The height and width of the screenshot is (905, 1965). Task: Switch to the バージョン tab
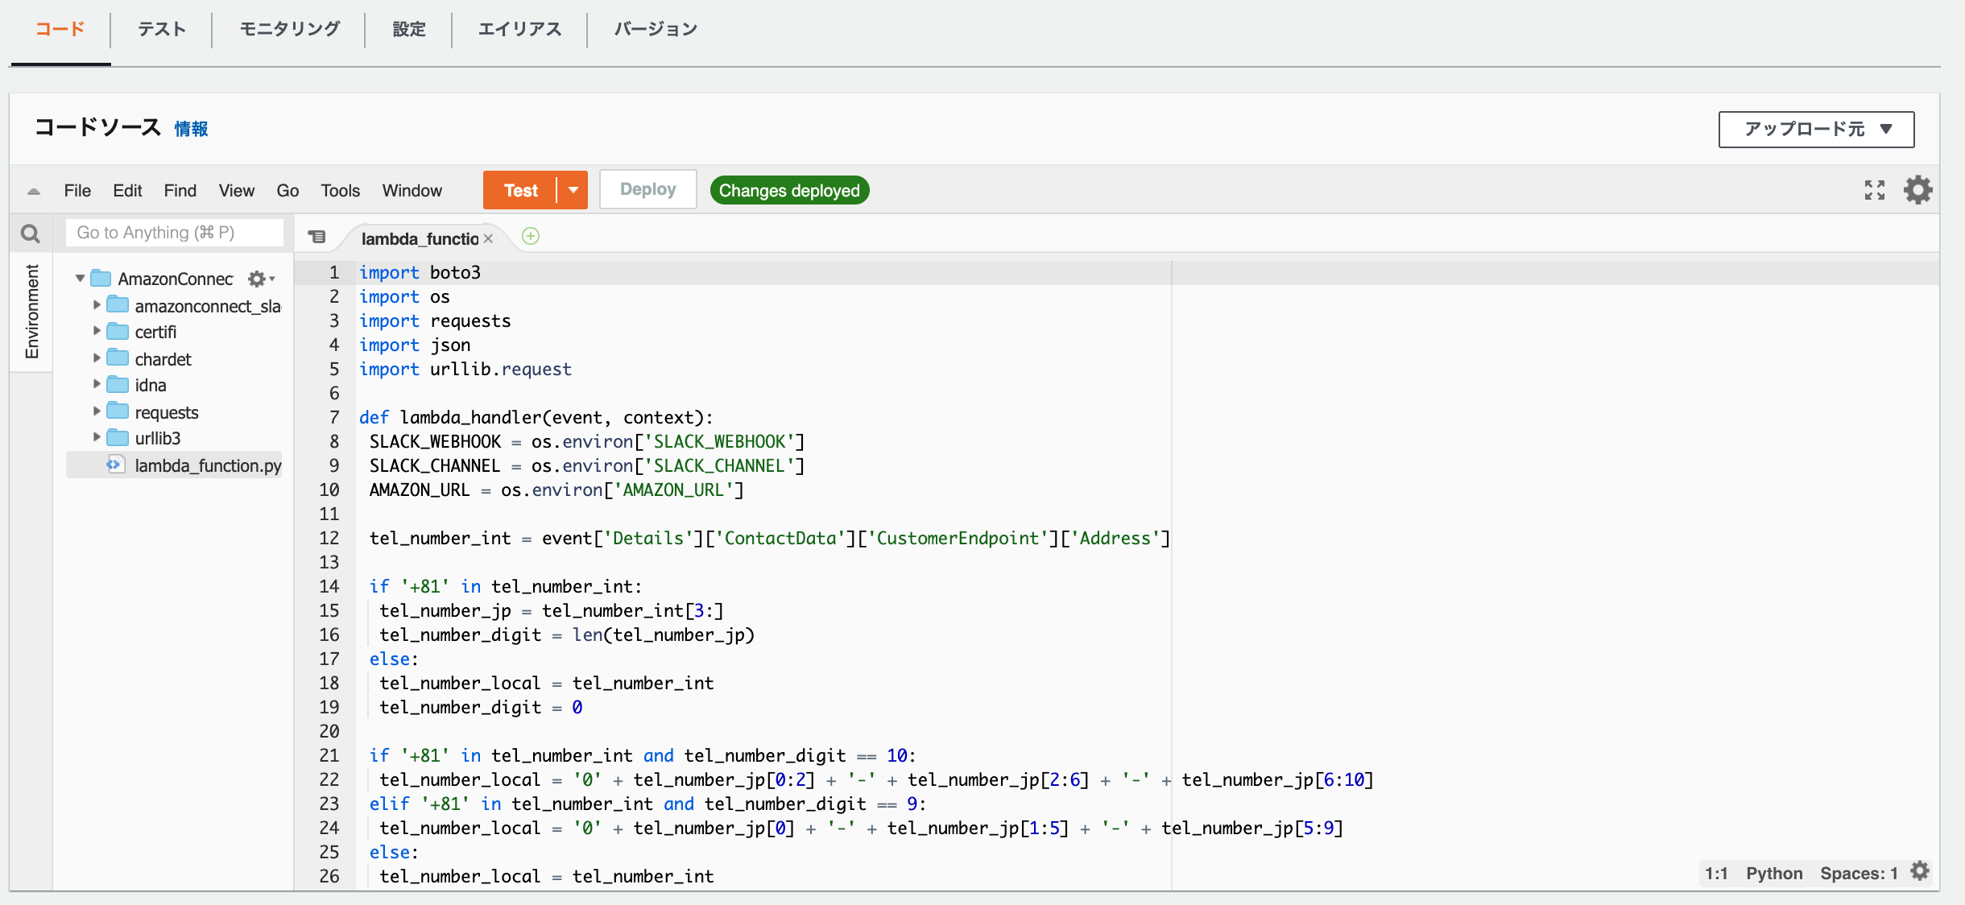(656, 29)
